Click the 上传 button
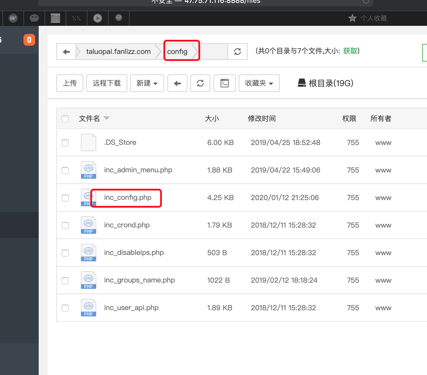This screenshot has width=427, height=375. point(70,83)
